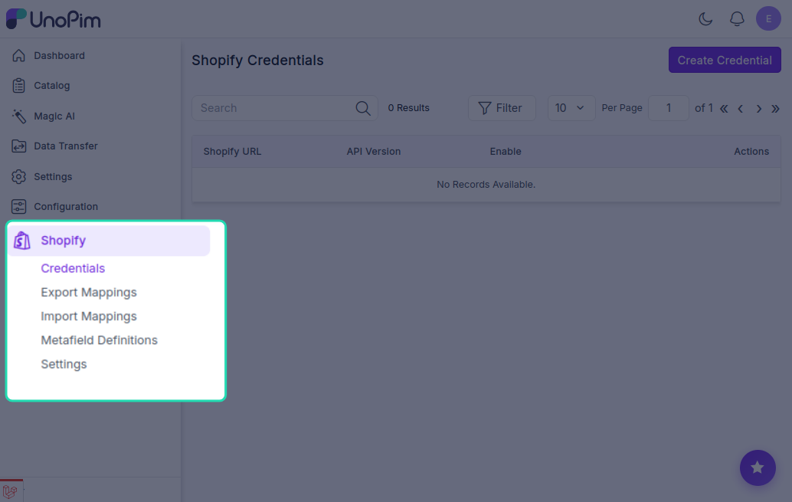Open Settings text in main sidebar

(x=53, y=176)
